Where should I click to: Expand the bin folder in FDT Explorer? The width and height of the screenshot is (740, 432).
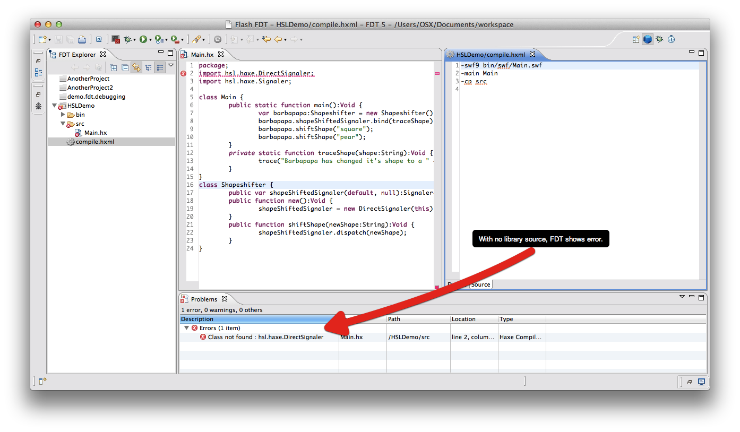pos(63,115)
